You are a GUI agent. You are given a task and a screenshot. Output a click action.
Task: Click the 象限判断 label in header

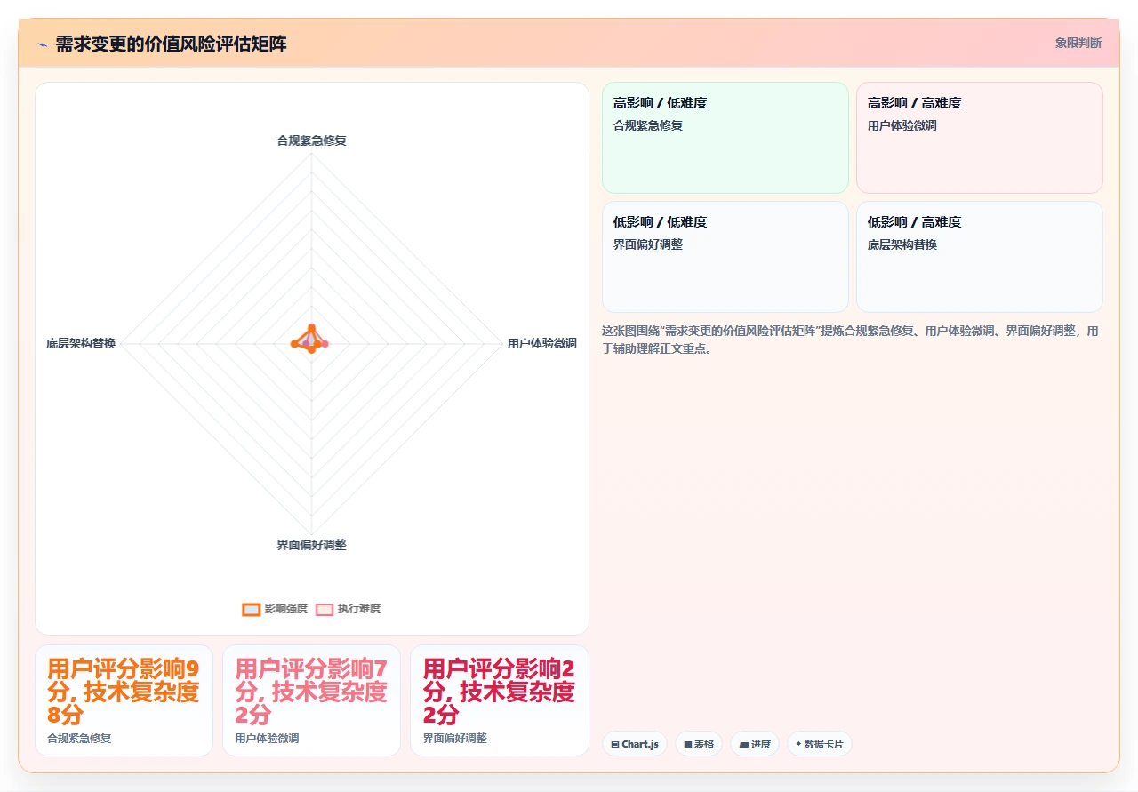[x=1078, y=43]
